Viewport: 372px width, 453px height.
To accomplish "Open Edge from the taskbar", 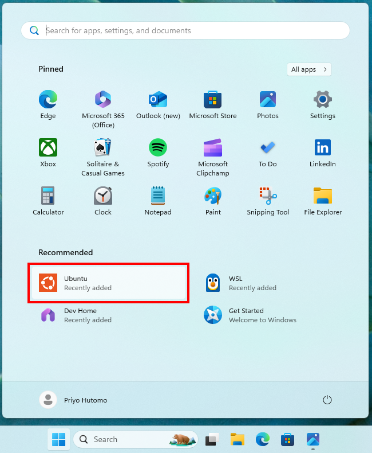I will (x=263, y=439).
